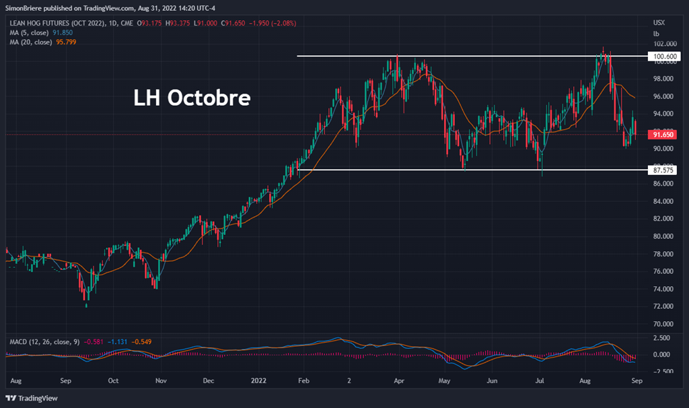689x408 pixels.
Task: Select the upper white horizontal resistance line
Action: click(x=471, y=56)
